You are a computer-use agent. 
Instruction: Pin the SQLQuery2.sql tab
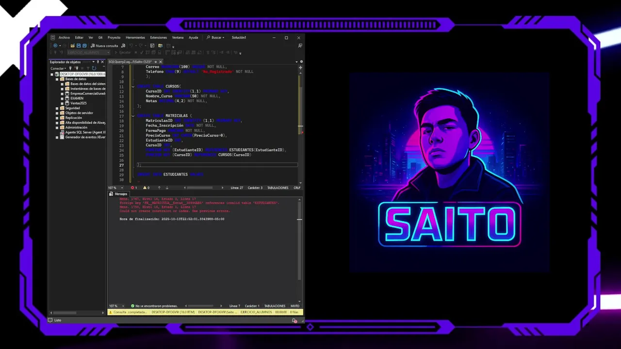coord(155,62)
